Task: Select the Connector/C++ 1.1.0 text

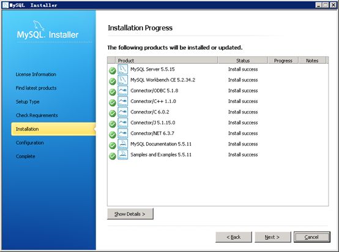Action: click(x=154, y=101)
